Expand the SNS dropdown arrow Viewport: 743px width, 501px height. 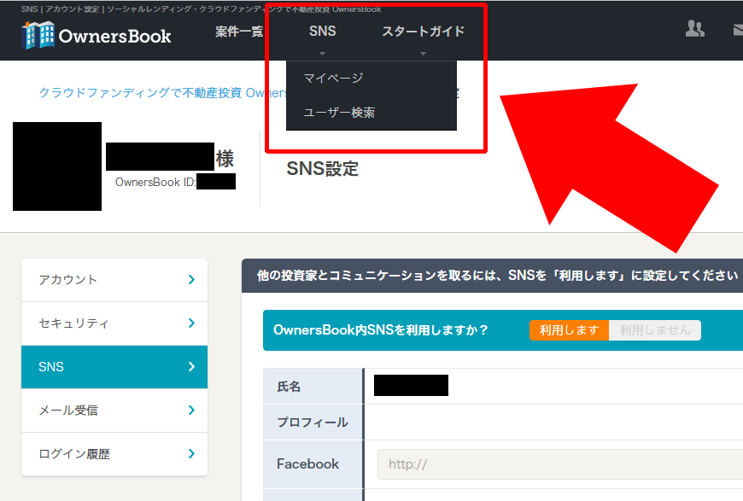[x=322, y=54]
